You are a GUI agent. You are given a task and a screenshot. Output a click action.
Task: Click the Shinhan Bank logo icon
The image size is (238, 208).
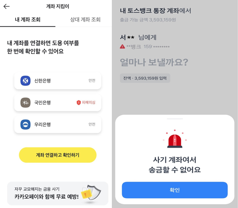(25, 81)
